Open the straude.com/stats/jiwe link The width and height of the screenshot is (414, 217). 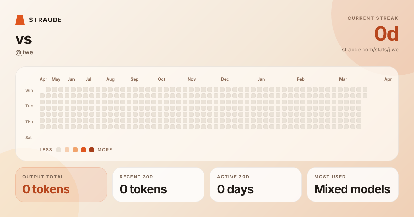click(370, 50)
